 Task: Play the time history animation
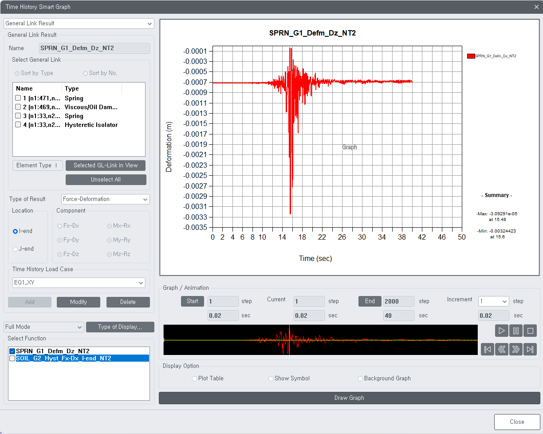coord(501,331)
